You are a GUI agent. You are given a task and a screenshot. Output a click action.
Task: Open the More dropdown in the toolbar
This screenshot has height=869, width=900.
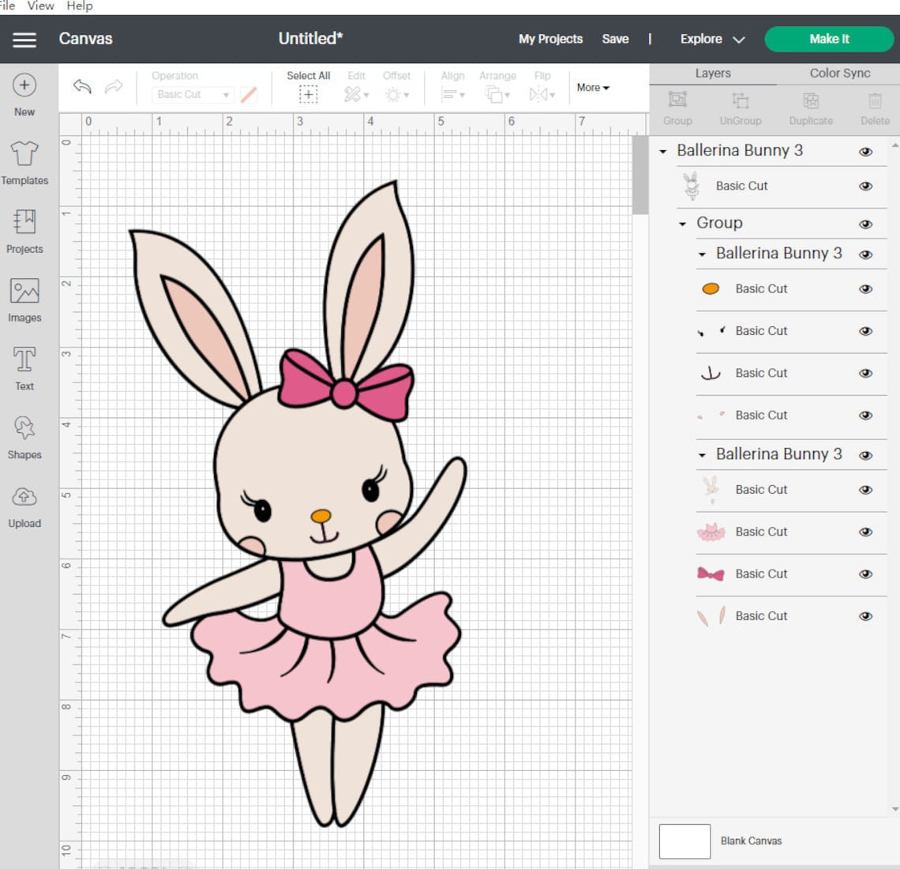(x=592, y=88)
